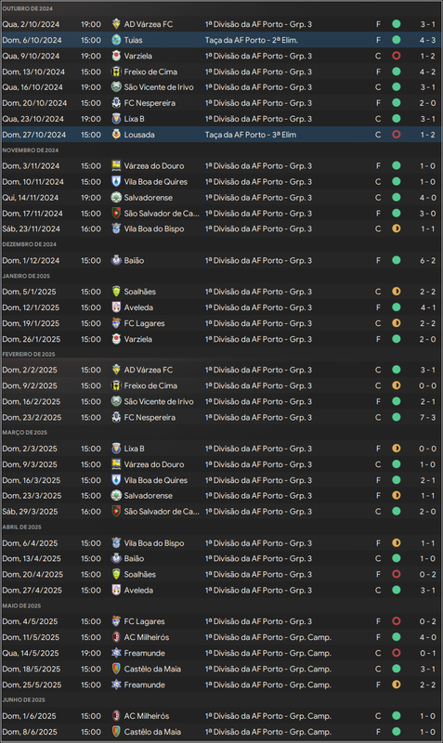Screen dimensions: 443x743
Task: Click the 0 - 2 score against Soalhães
Action: click(x=427, y=574)
